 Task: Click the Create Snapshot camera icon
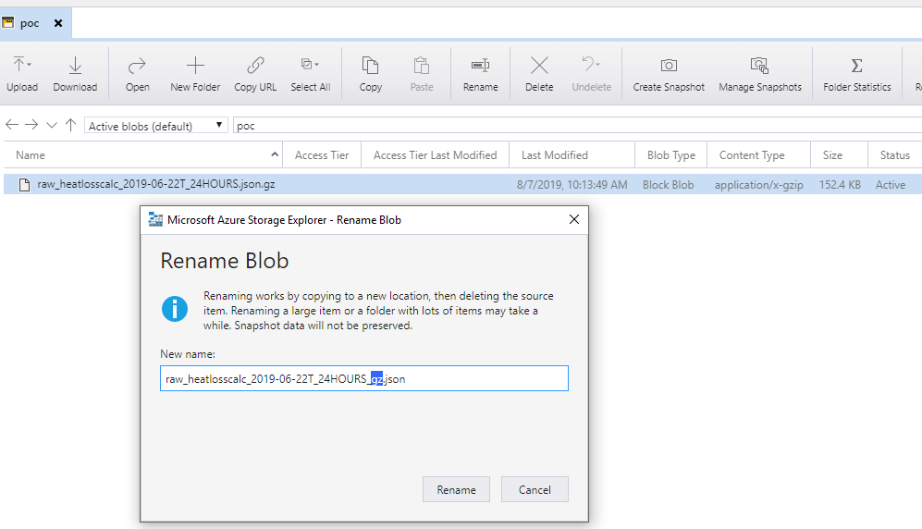[x=669, y=66]
